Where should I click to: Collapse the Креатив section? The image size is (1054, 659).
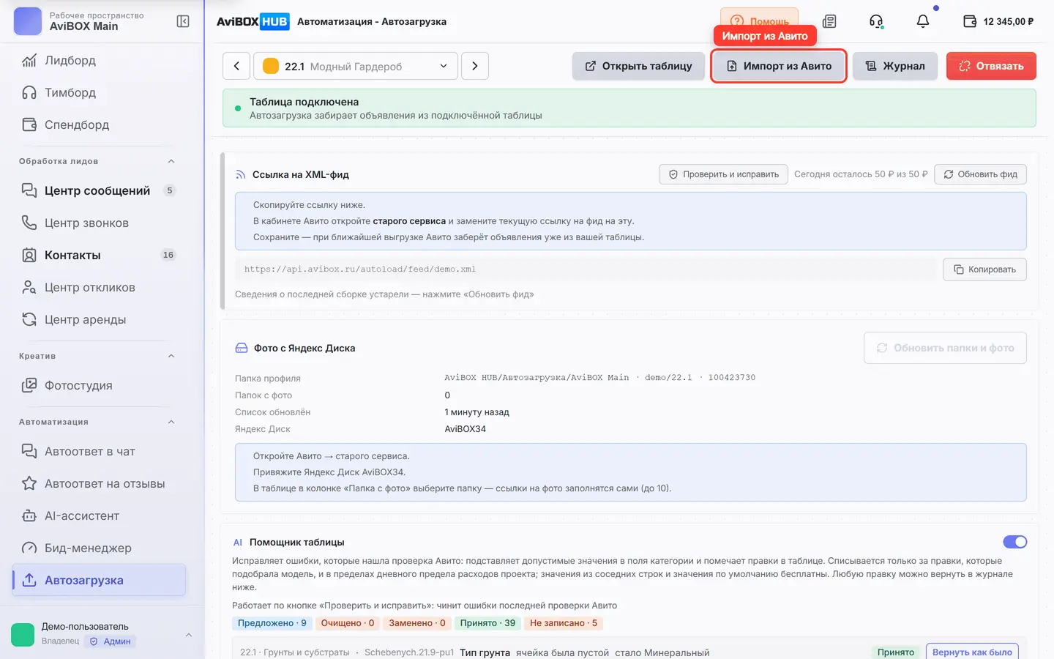coord(171,356)
